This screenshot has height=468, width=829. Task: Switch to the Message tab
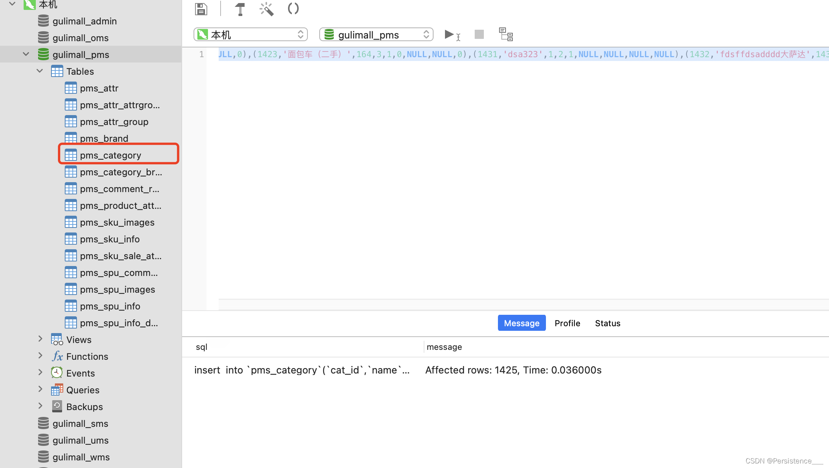(x=522, y=323)
